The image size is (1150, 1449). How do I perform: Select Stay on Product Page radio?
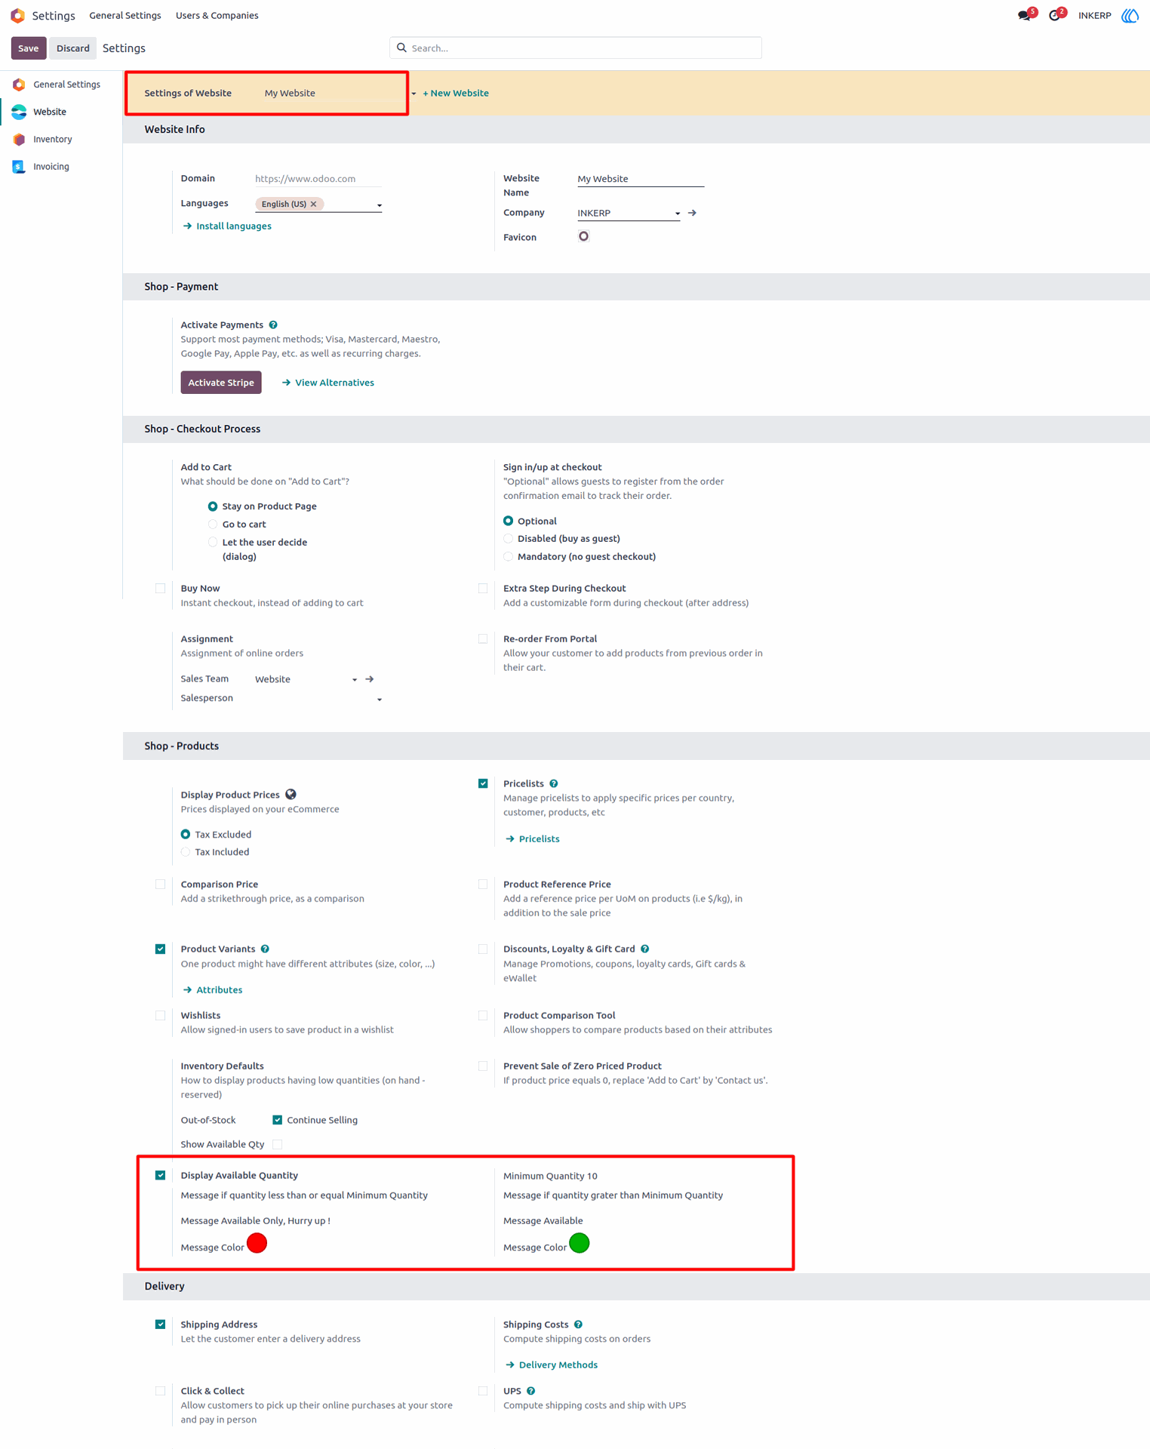tap(213, 506)
